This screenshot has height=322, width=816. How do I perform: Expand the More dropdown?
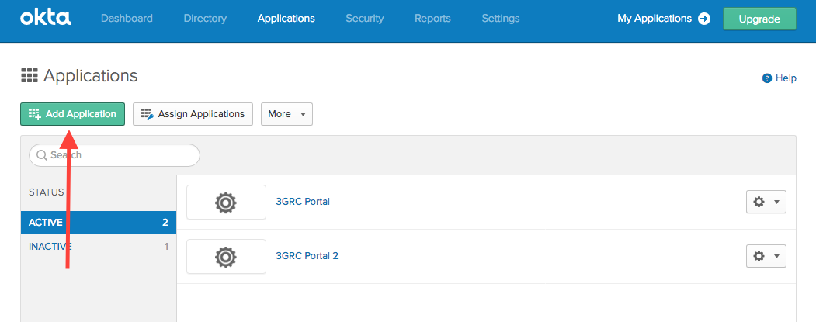(x=286, y=114)
